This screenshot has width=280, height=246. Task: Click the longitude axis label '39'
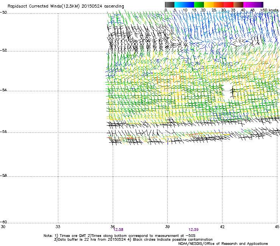[167, 227]
